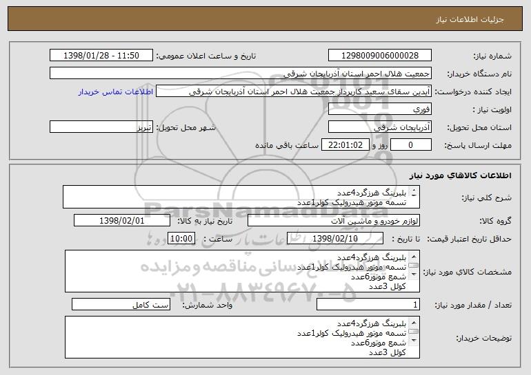The height and width of the screenshot is (375, 531).
Task: Select the priority field showing فوري
Action: pos(379,109)
